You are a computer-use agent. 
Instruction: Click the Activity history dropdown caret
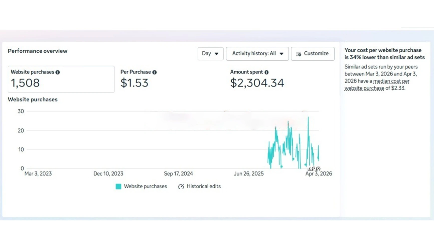coord(281,54)
